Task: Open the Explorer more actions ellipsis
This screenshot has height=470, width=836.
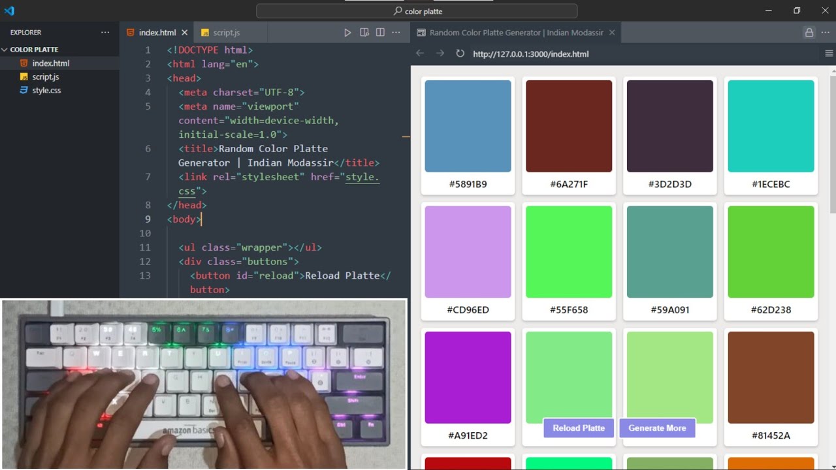Action: [x=105, y=32]
